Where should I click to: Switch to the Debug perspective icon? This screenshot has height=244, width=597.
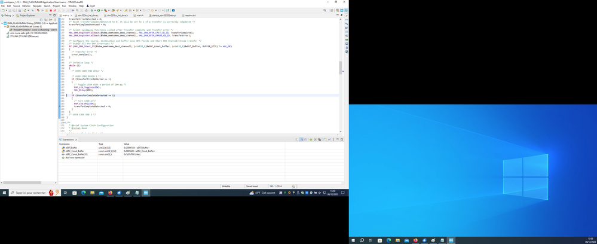pyautogui.click(x=346, y=10)
